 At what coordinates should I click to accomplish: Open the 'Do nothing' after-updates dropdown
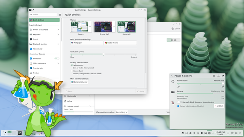[122, 112]
